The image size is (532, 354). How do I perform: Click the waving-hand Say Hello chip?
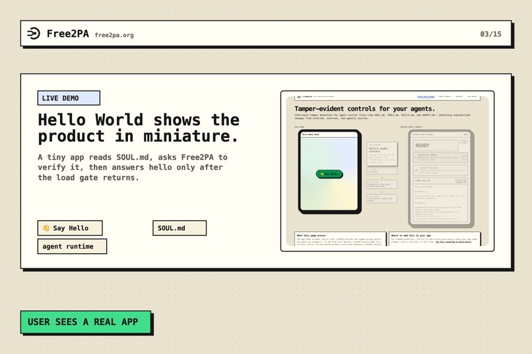(x=70, y=228)
